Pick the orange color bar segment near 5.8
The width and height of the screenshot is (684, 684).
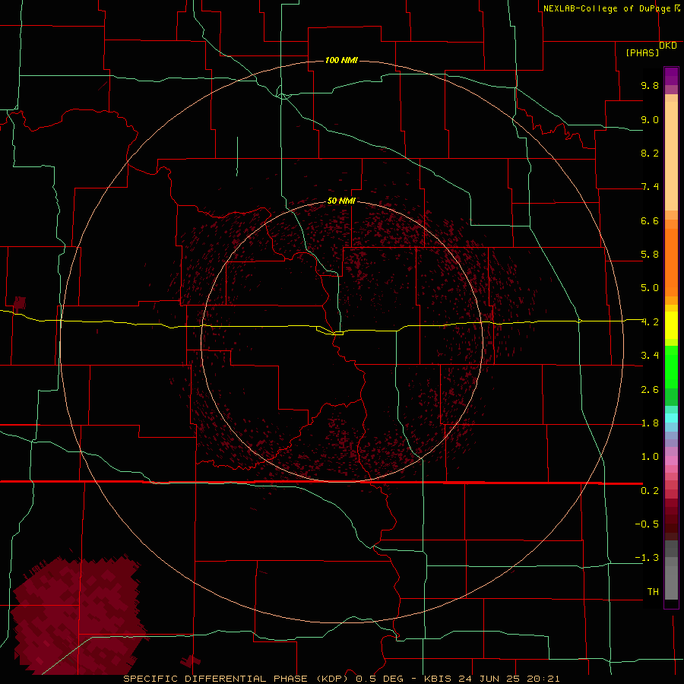pos(671,261)
